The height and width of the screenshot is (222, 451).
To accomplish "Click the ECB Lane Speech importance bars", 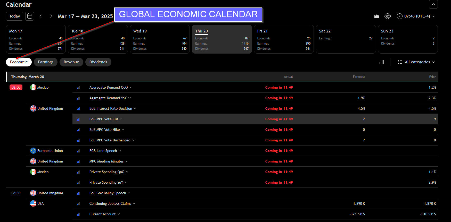I will [79, 151].
